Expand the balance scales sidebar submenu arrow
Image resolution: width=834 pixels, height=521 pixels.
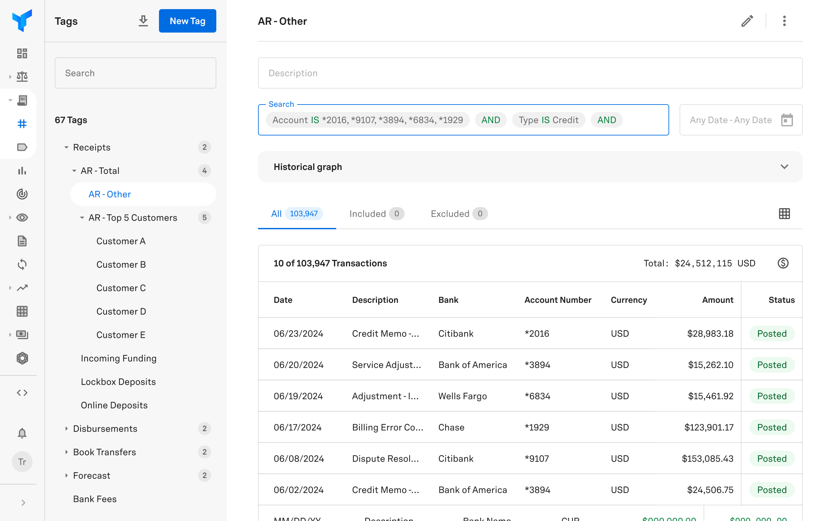(10, 77)
